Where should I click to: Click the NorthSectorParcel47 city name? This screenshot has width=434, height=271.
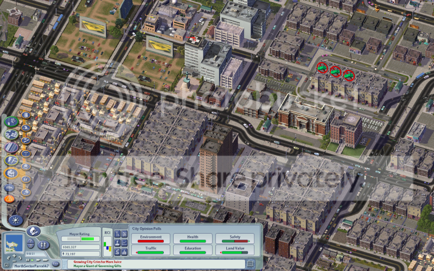click(31, 266)
